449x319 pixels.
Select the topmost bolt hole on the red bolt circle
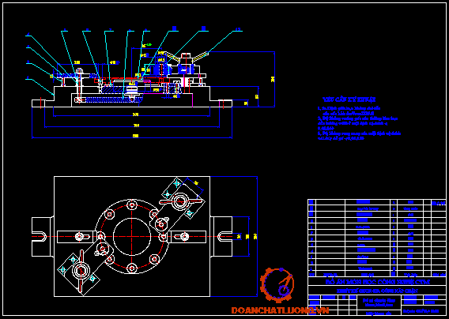click(132, 205)
